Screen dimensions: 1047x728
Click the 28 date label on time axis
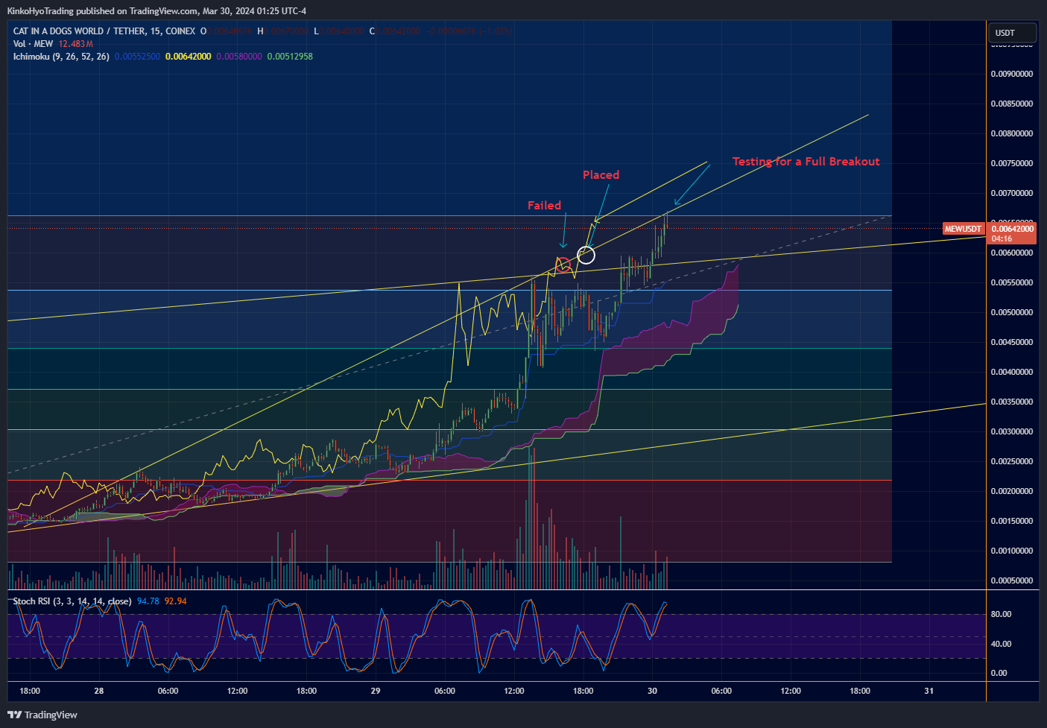point(99,691)
